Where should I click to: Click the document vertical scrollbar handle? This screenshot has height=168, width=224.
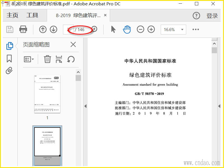pos(214,50)
